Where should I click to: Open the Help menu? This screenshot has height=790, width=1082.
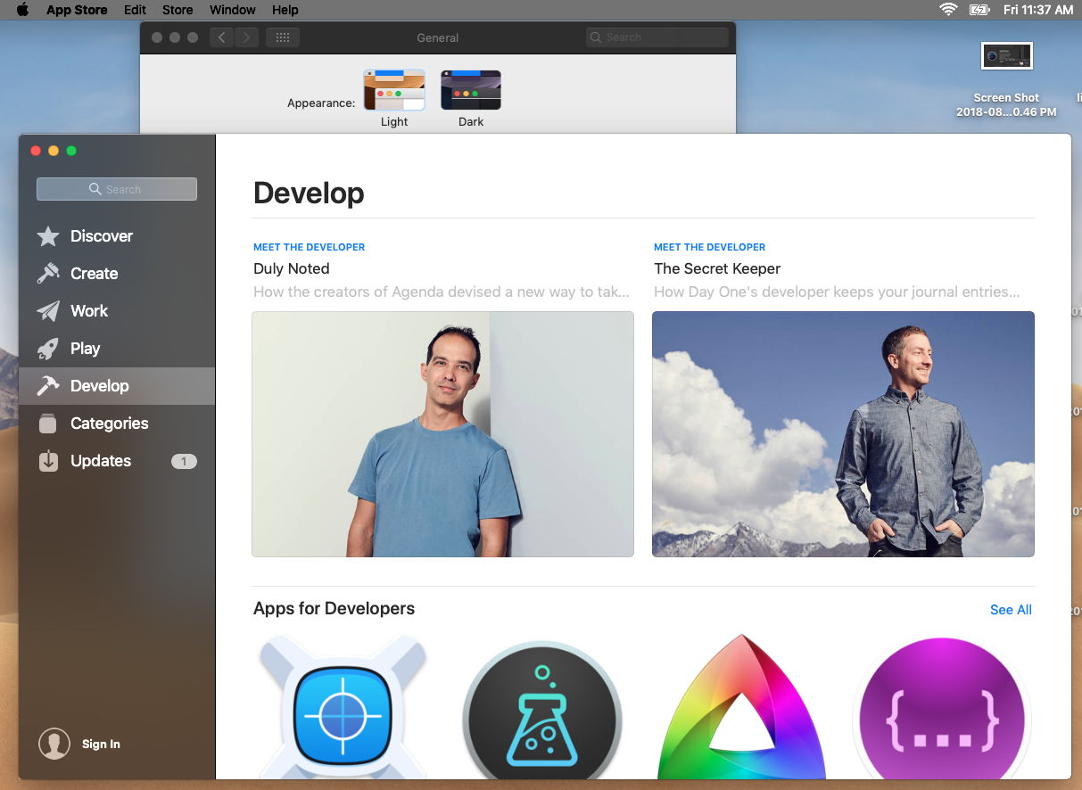coord(285,10)
